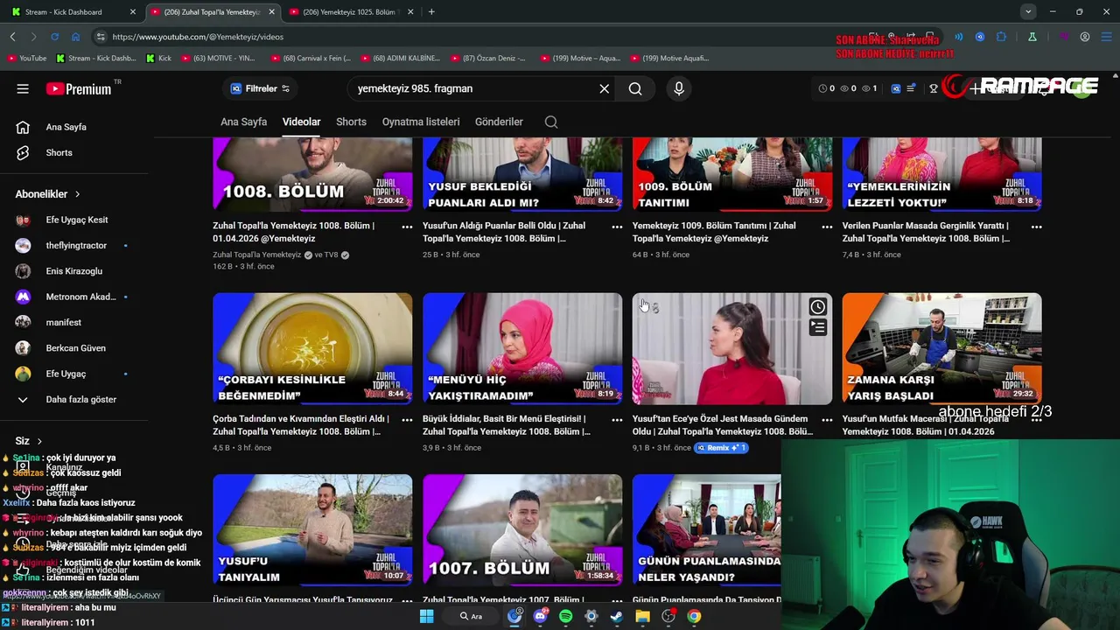Screen dimensions: 1120x630
Task: Open Steam from the Windows taskbar
Action: (x=617, y=616)
